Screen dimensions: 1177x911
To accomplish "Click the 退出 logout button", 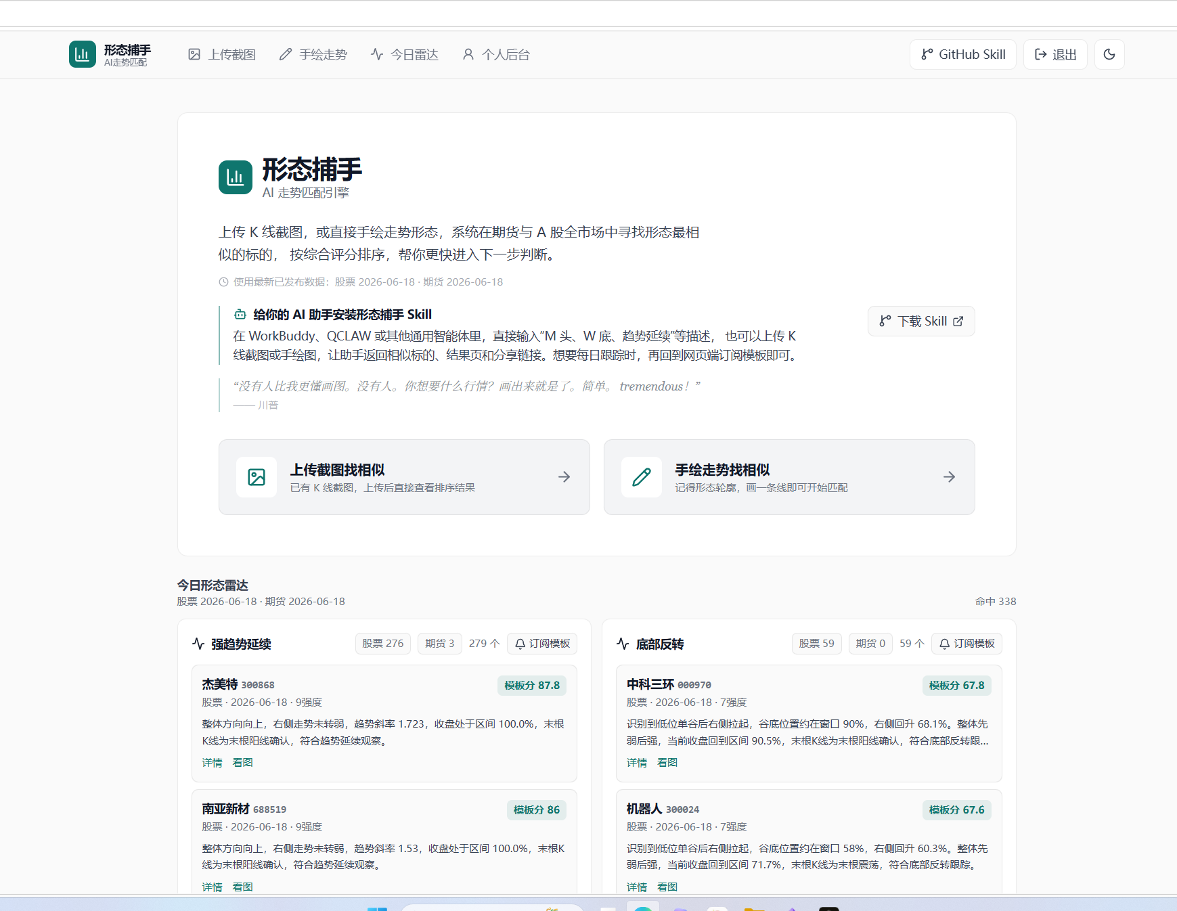I will tap(1055, 54).
